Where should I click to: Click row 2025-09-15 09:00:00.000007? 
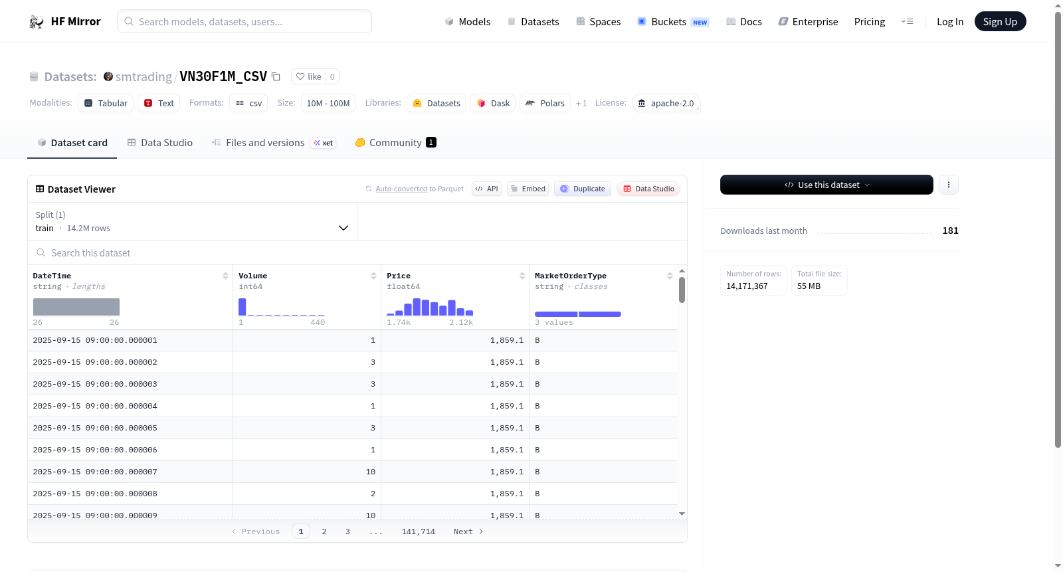click(x=352, y=472)
